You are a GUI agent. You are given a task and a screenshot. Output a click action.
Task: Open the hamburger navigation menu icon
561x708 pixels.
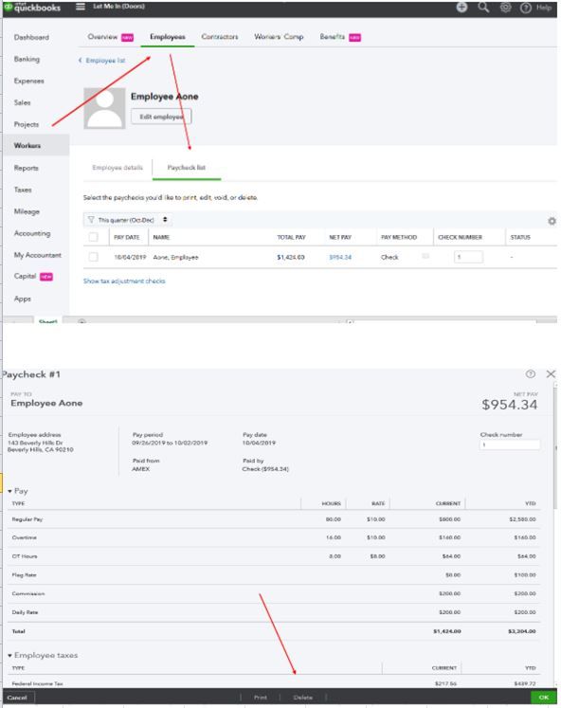pyautogui.click(x=81, y=7)
